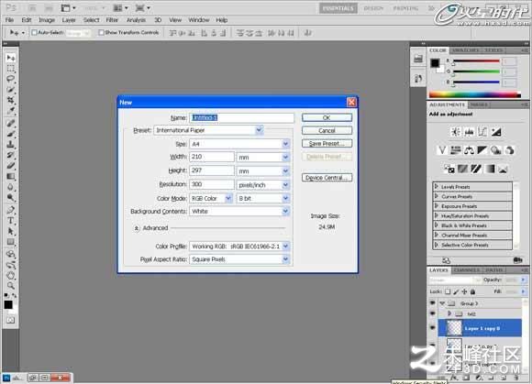Select the Lasso tool in toolbox

[10, 80]
